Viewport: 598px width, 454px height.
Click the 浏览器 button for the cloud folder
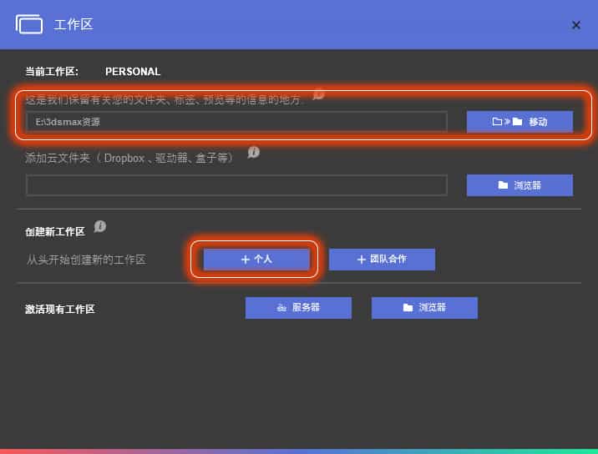(519, 185)
